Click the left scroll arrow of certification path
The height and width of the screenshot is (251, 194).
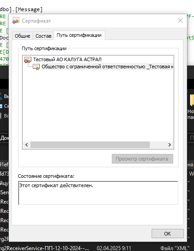(x=27, y=145)
